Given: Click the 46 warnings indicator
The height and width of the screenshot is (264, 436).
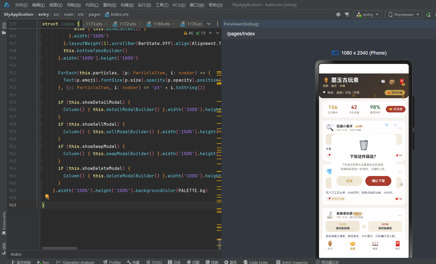Looking at the screenshot, I should pos(188,33).
